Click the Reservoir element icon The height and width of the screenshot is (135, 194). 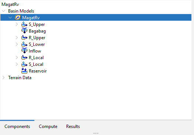24,71
